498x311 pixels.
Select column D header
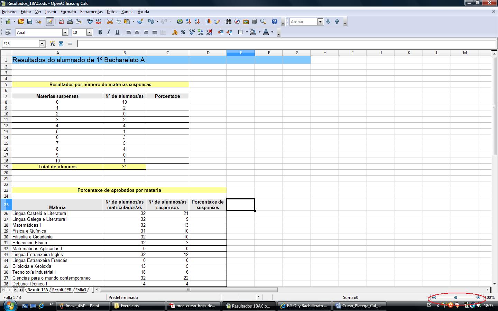point(208,53)
